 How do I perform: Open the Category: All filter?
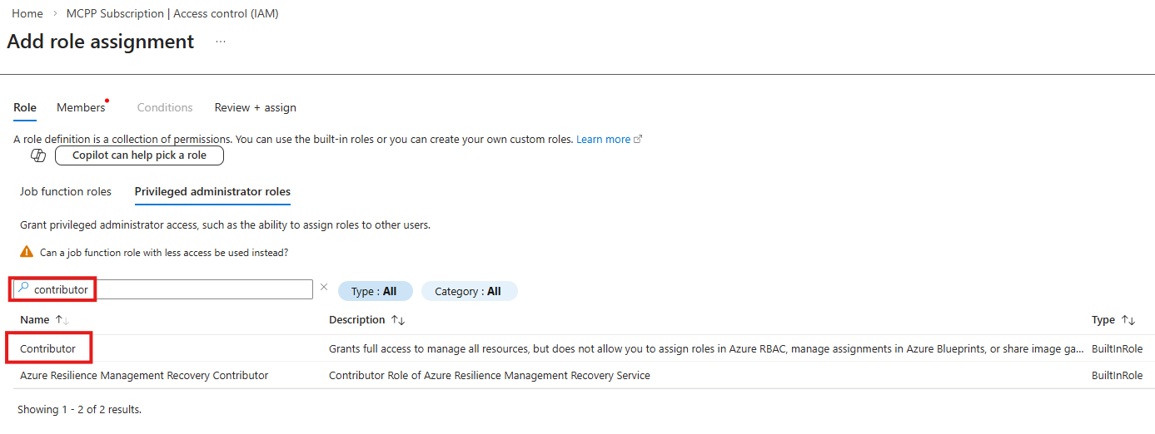pos(469,291)
